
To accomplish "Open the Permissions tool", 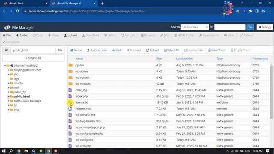I will [209, 35].
